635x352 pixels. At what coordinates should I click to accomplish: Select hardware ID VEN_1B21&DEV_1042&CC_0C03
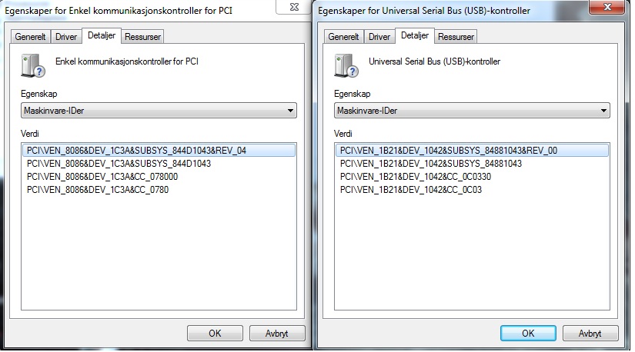(x=411, y=190)
